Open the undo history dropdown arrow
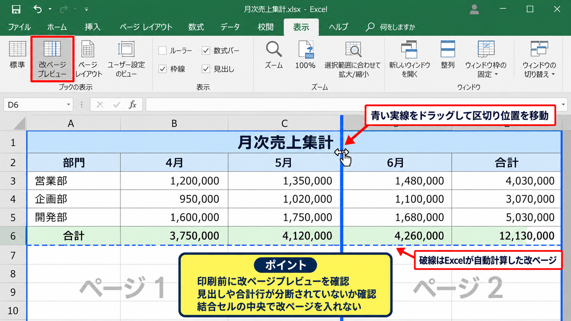 [x=50, y=9]
